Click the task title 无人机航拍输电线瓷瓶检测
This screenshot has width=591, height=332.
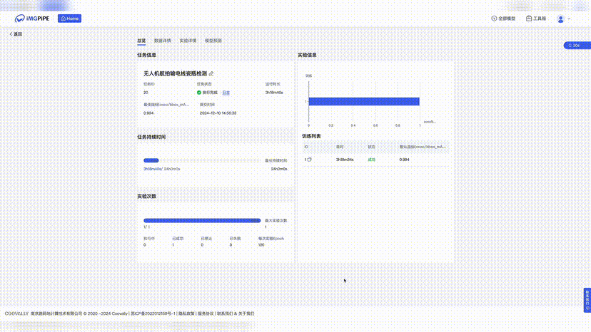click(x=176, y=73)
